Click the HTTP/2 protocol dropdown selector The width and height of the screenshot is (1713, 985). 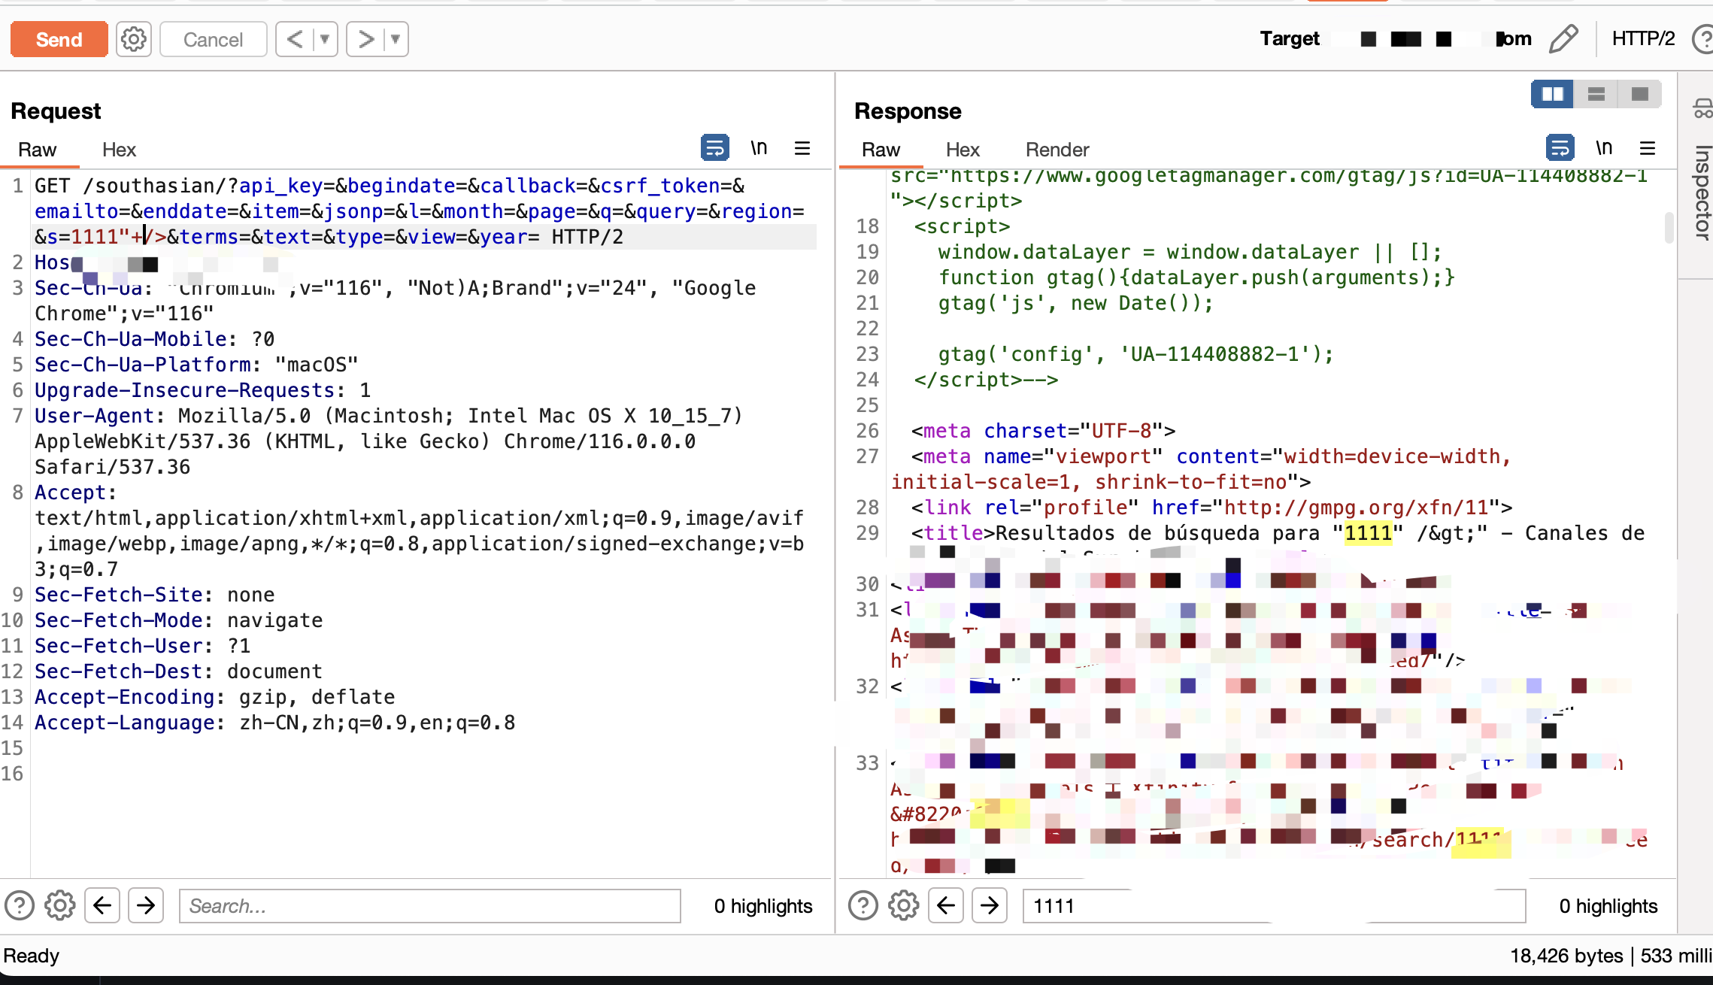click(x=1644, y=39)
